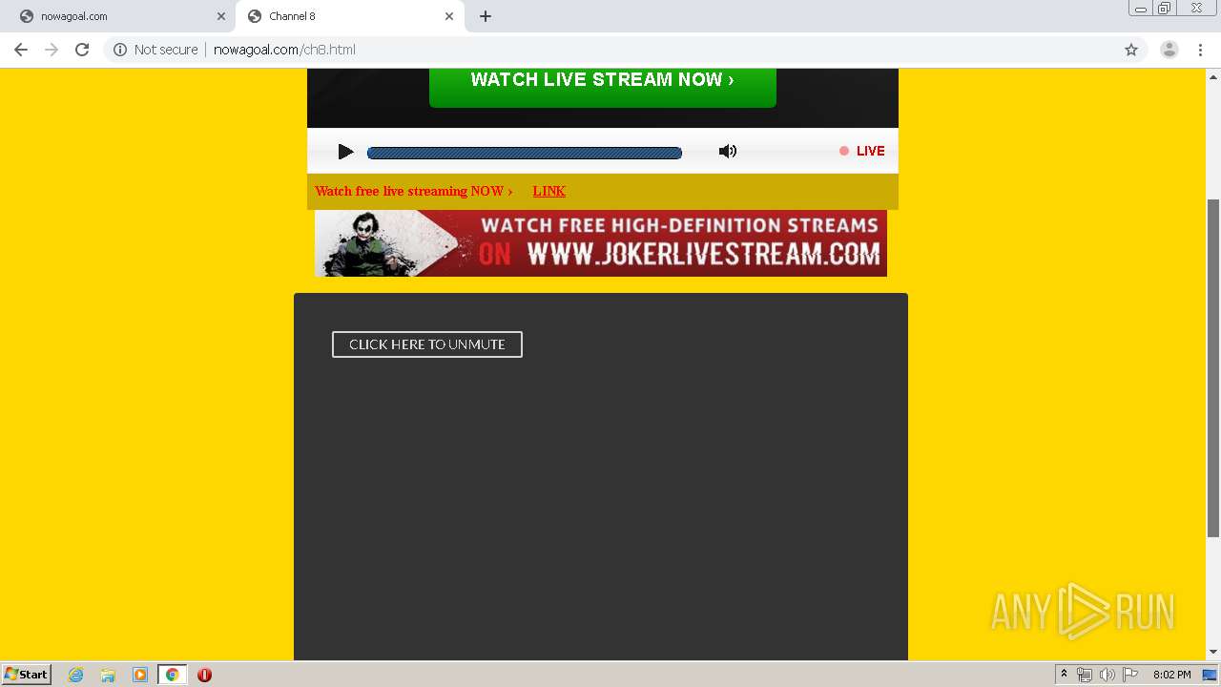Open the underlined LINK hyperlink
Image resolution: width=1221 pixels, height=687 pixels.
pyautogui.click(x=549, y=191)
